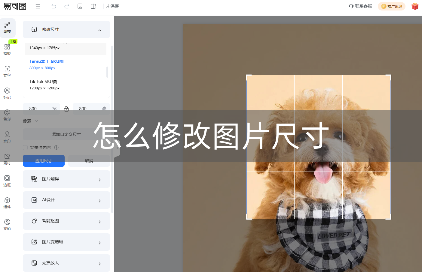422x272 pixels.
Task: Open 我的 account in sidebar
Action: click(x=7, y=225)
